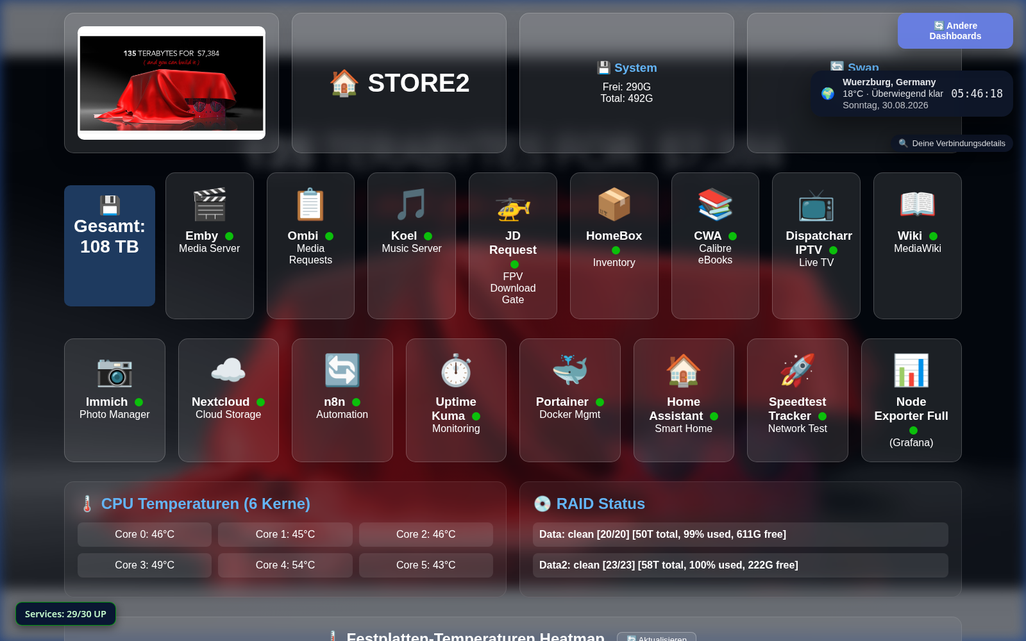The image size is (1026, 641).
Task: Open Node Exporter bar chart icon
Action: click(x=911, y=370)
